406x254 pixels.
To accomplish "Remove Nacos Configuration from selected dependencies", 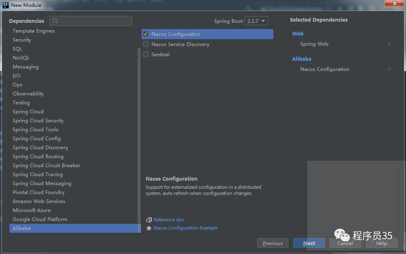I will pyautogui.click(x=389, y=69).
